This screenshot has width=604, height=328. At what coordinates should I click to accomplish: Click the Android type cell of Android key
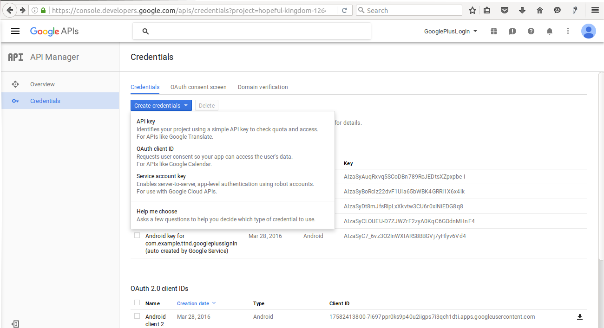(313, 236)
